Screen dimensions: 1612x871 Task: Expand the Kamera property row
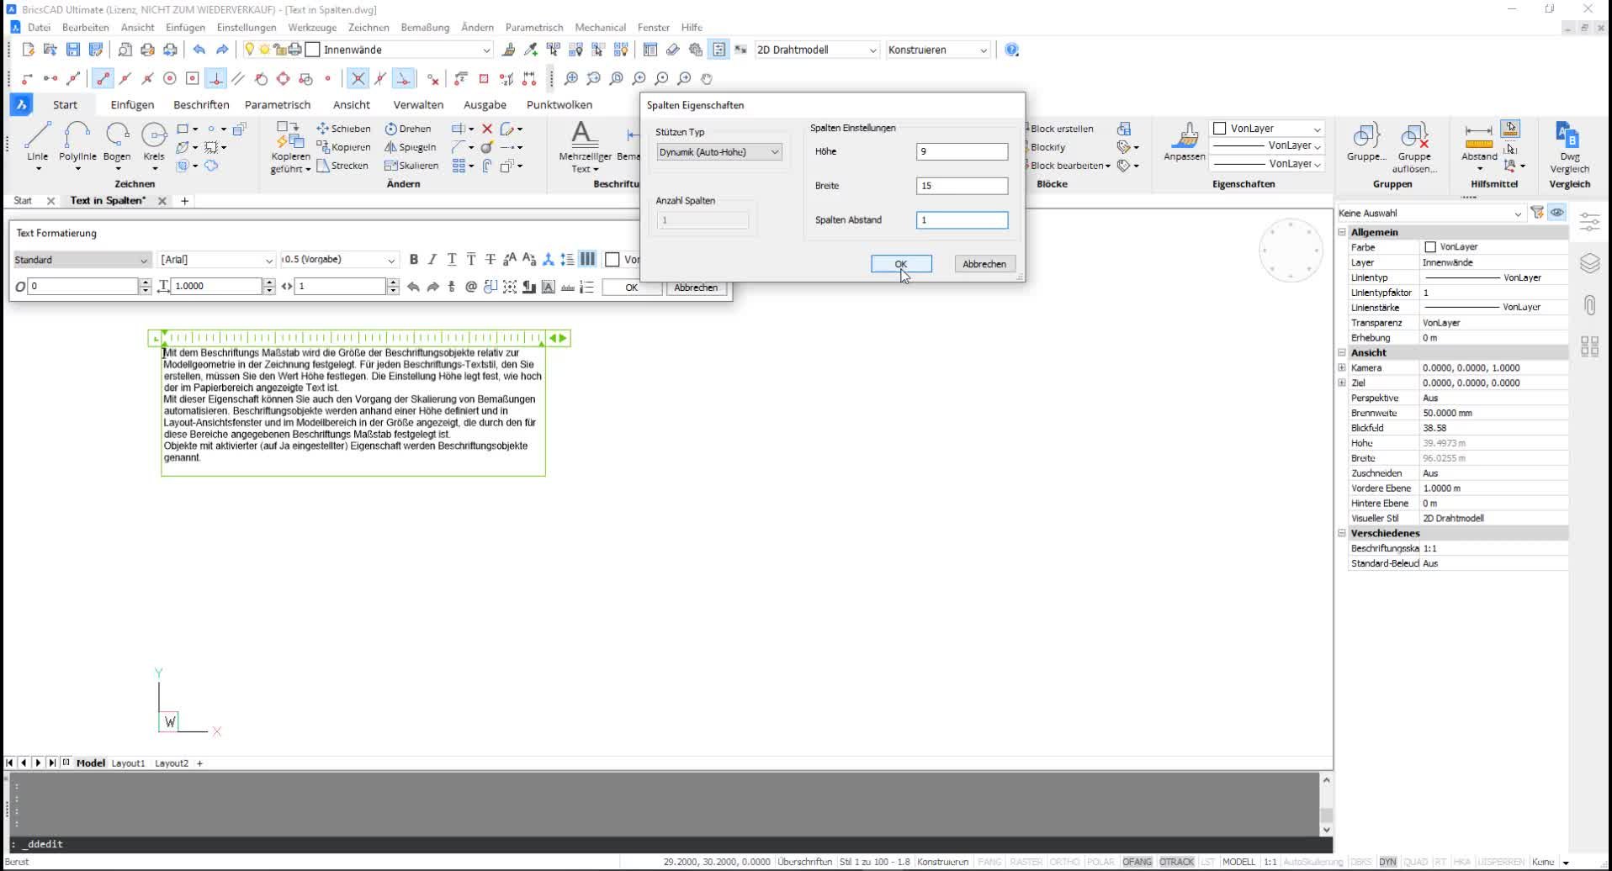coord(1342,367)
